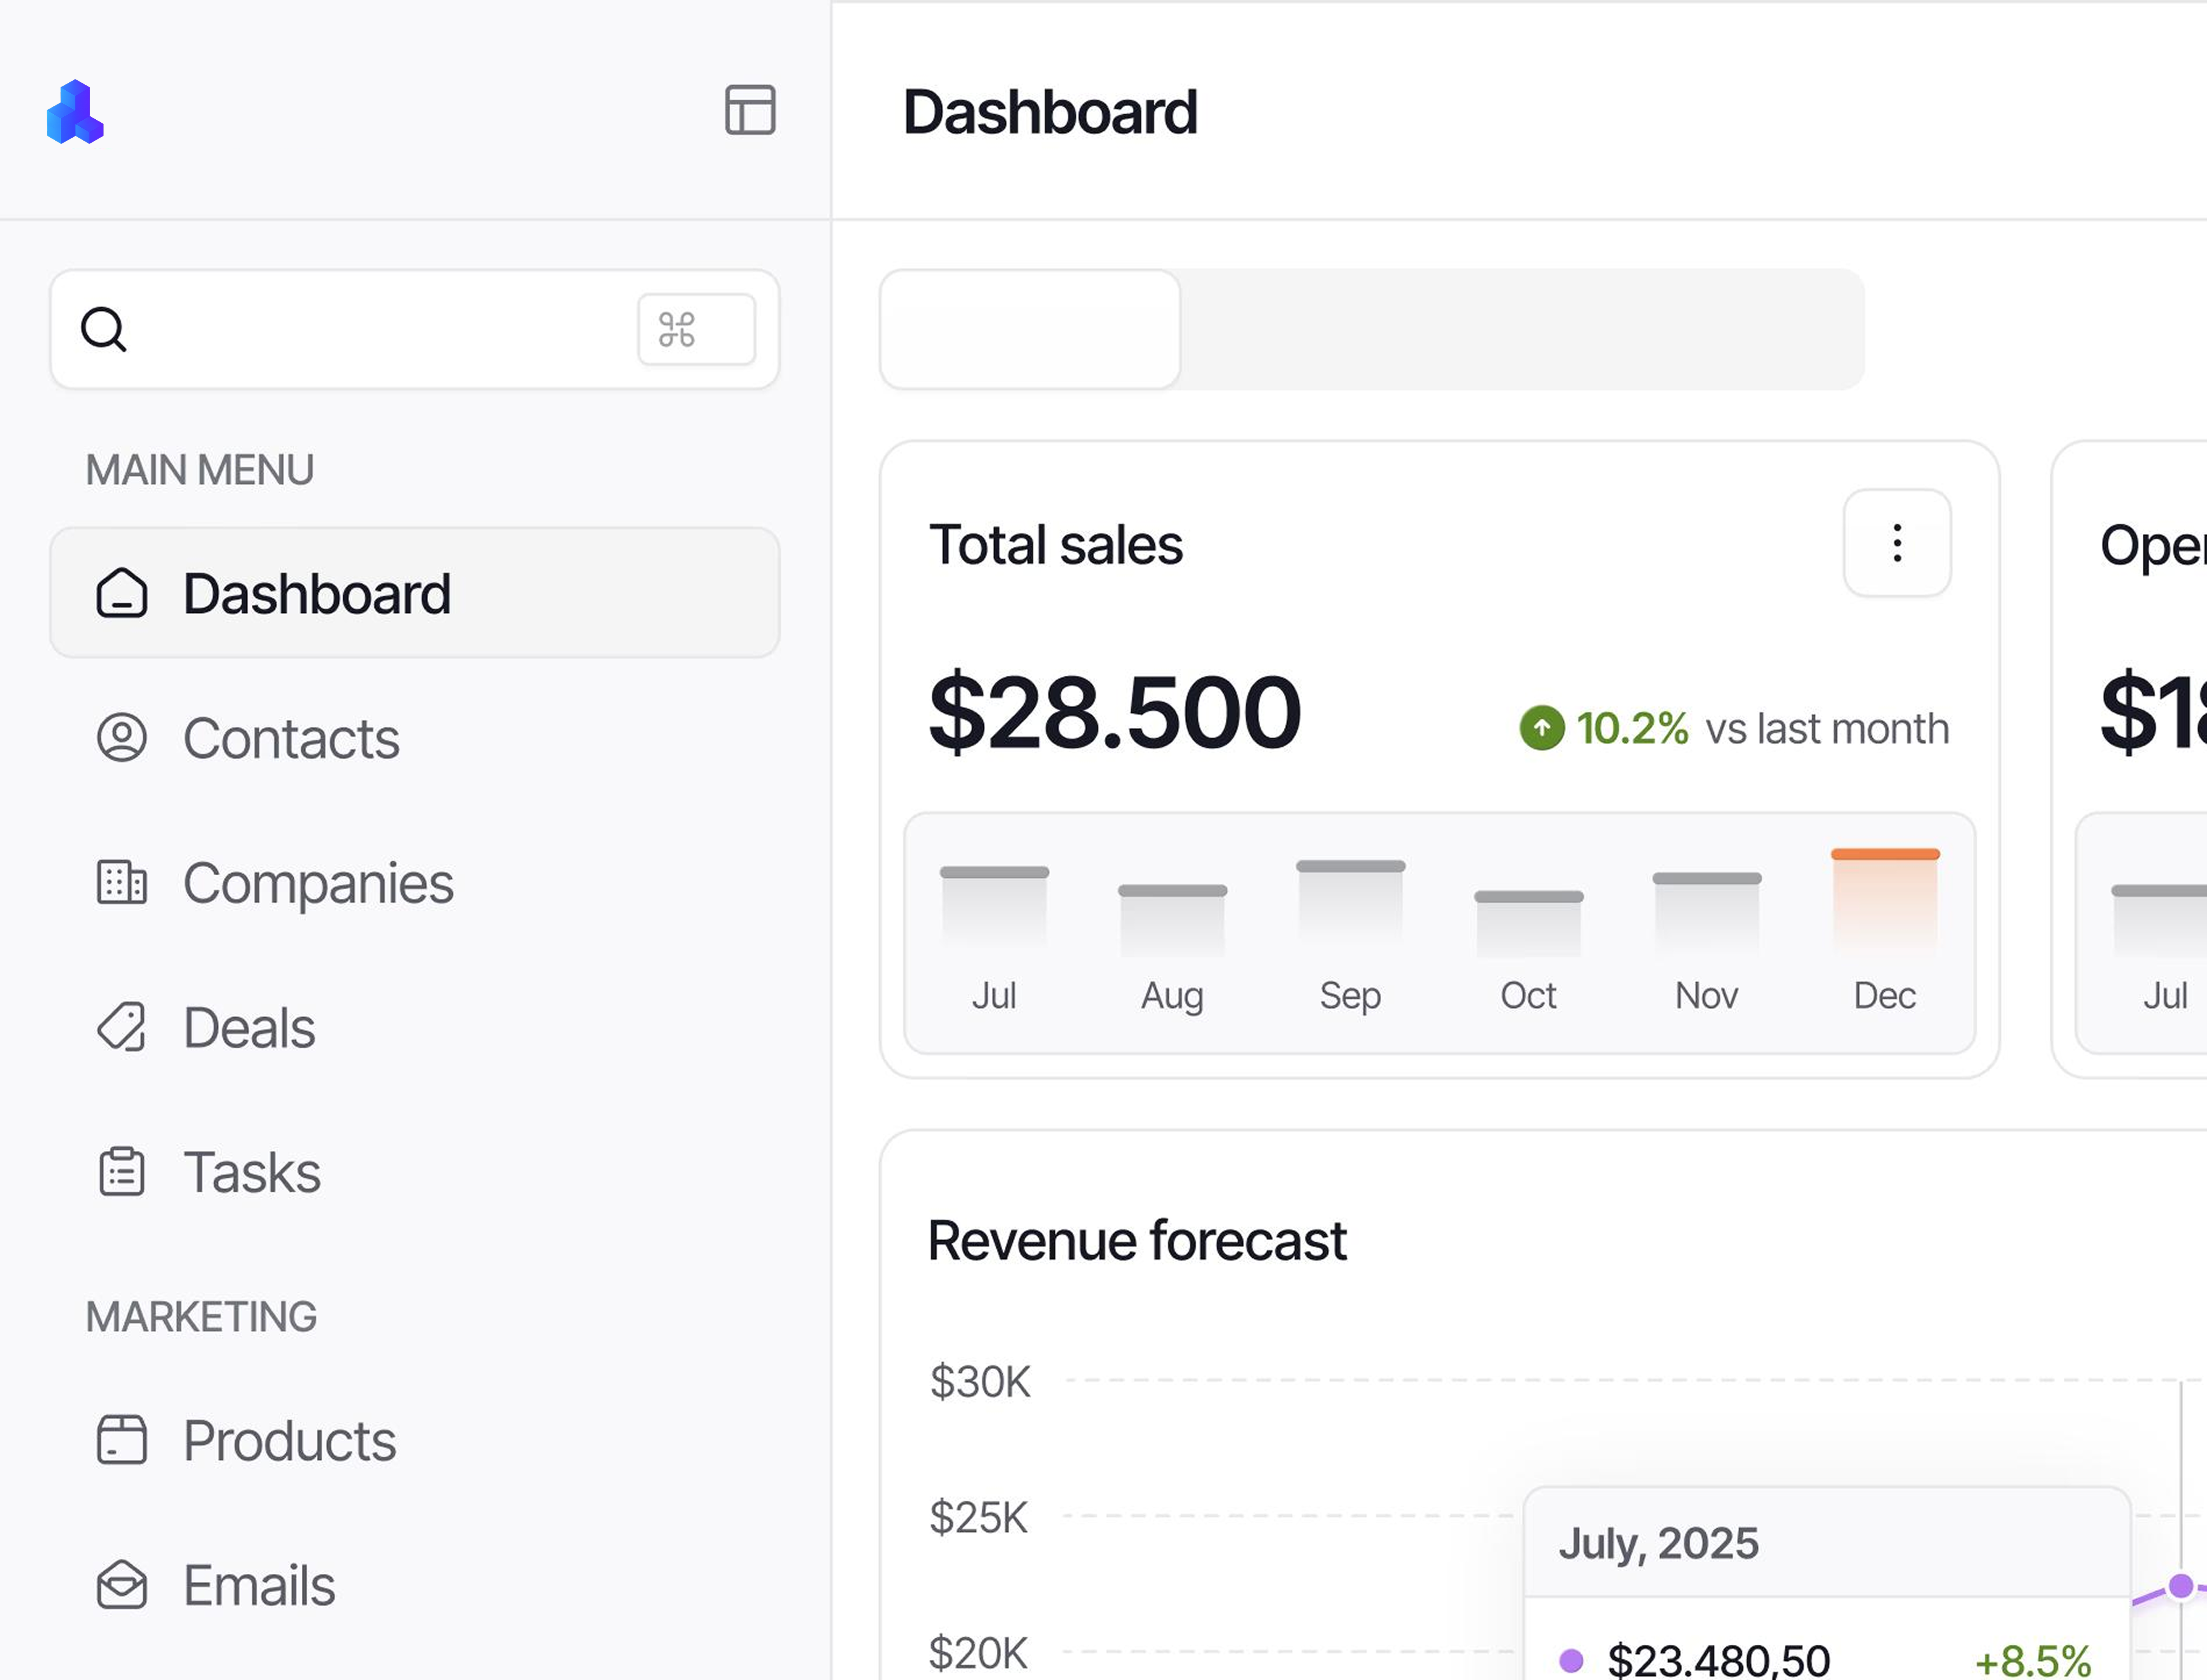This screenshot has height=1680, width=2207.
Task: Click the purple data point on forecast
Action: tap(2180, 1586)
